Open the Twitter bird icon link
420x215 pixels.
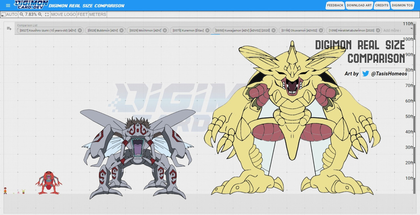[x=366, y=74]
